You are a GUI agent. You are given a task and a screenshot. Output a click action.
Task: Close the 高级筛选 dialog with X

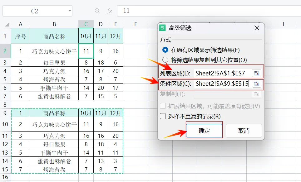[x=257, y=28]
